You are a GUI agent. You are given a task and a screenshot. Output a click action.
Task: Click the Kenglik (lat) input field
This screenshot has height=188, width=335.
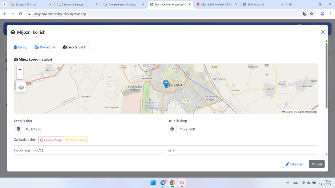click(x=93, y=129)
